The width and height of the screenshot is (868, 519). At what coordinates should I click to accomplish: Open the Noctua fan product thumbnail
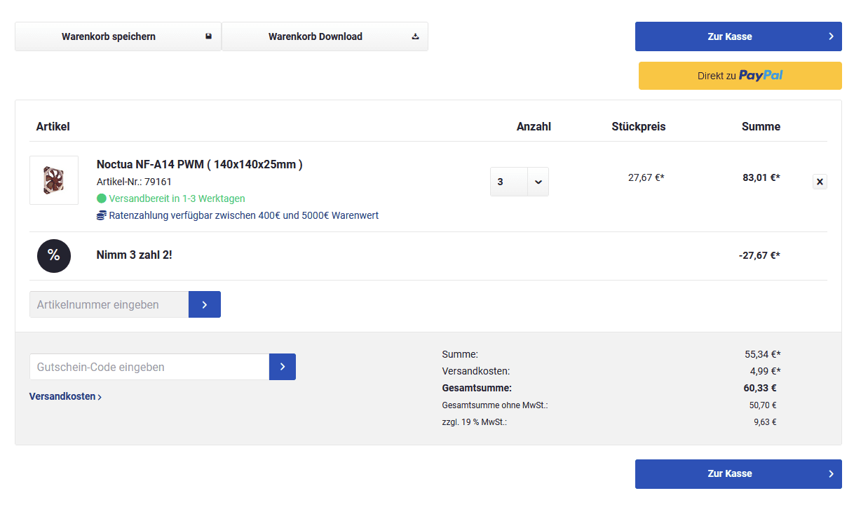point(54,180)
